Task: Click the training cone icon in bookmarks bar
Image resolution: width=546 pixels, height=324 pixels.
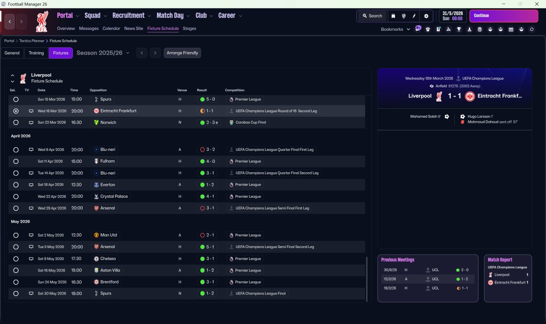Action: coord(469,29)
